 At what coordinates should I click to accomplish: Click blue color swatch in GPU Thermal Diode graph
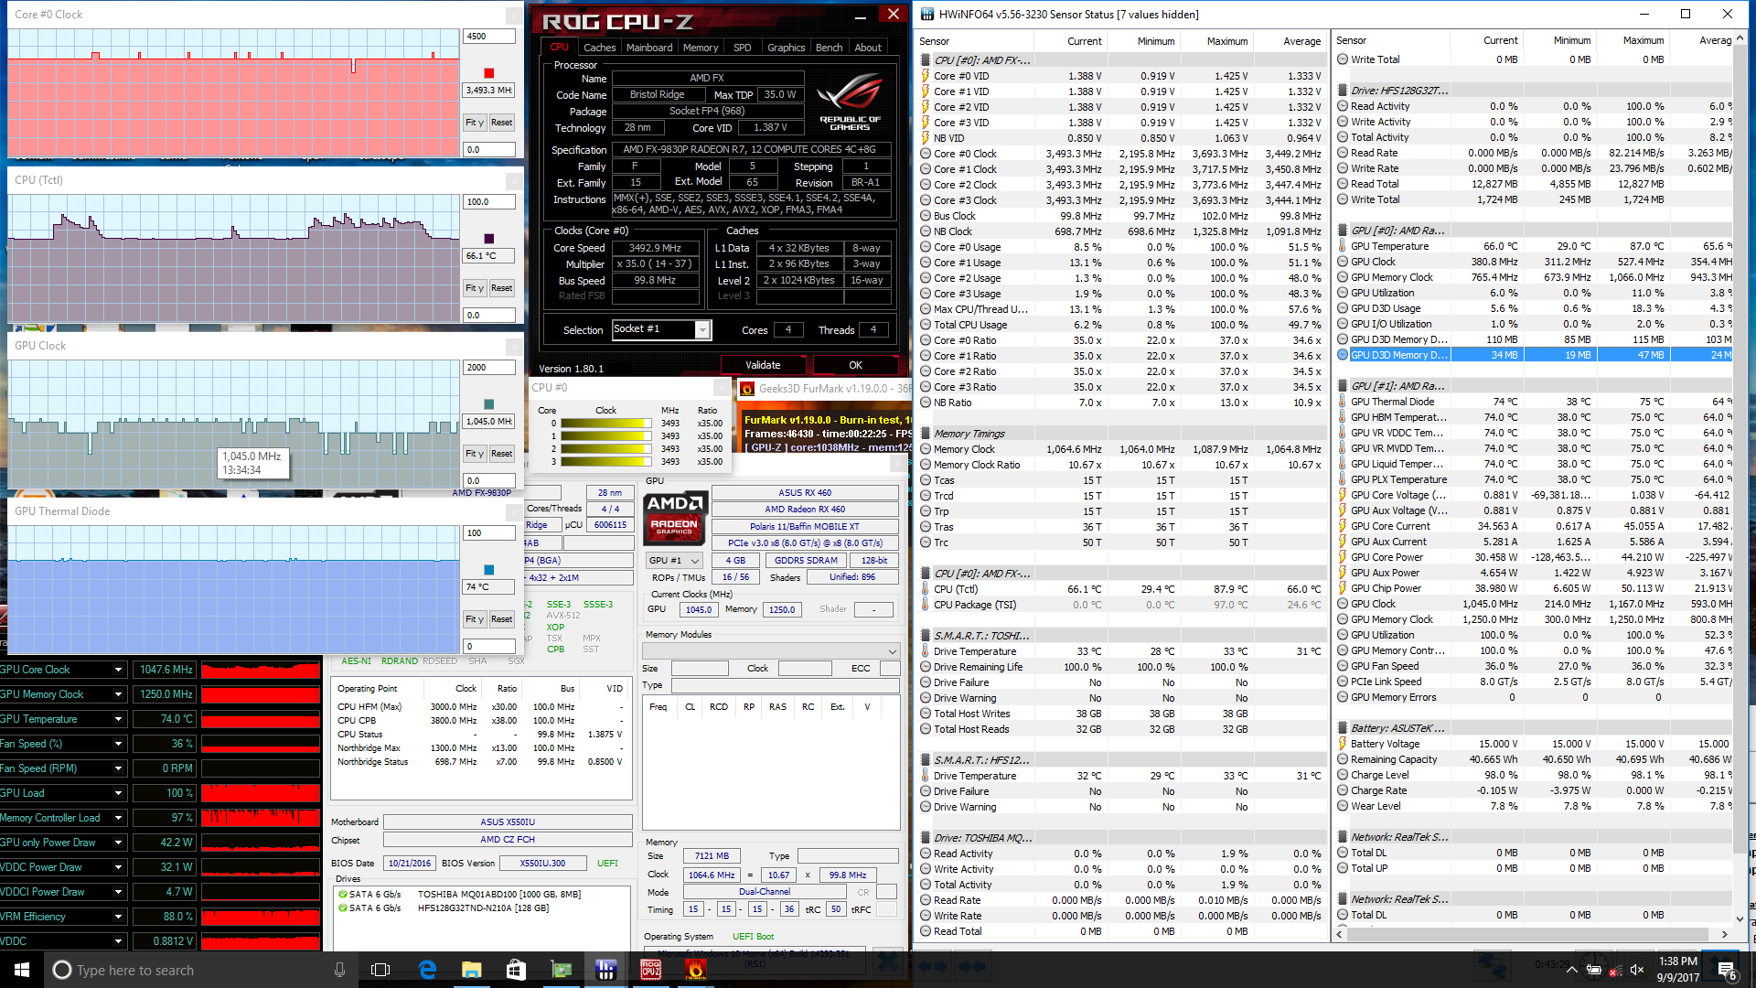click(x=489, y=570)
